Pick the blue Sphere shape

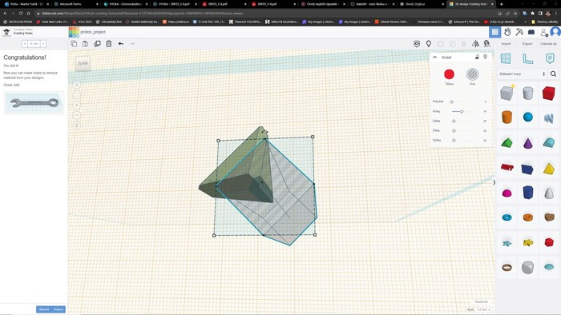pos(527,117)
